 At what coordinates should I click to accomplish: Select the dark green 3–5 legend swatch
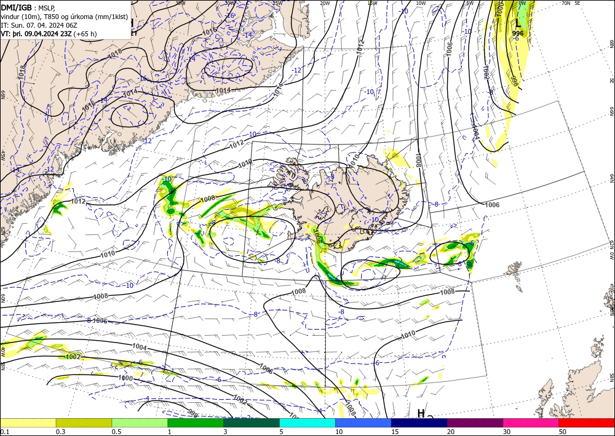252,422
